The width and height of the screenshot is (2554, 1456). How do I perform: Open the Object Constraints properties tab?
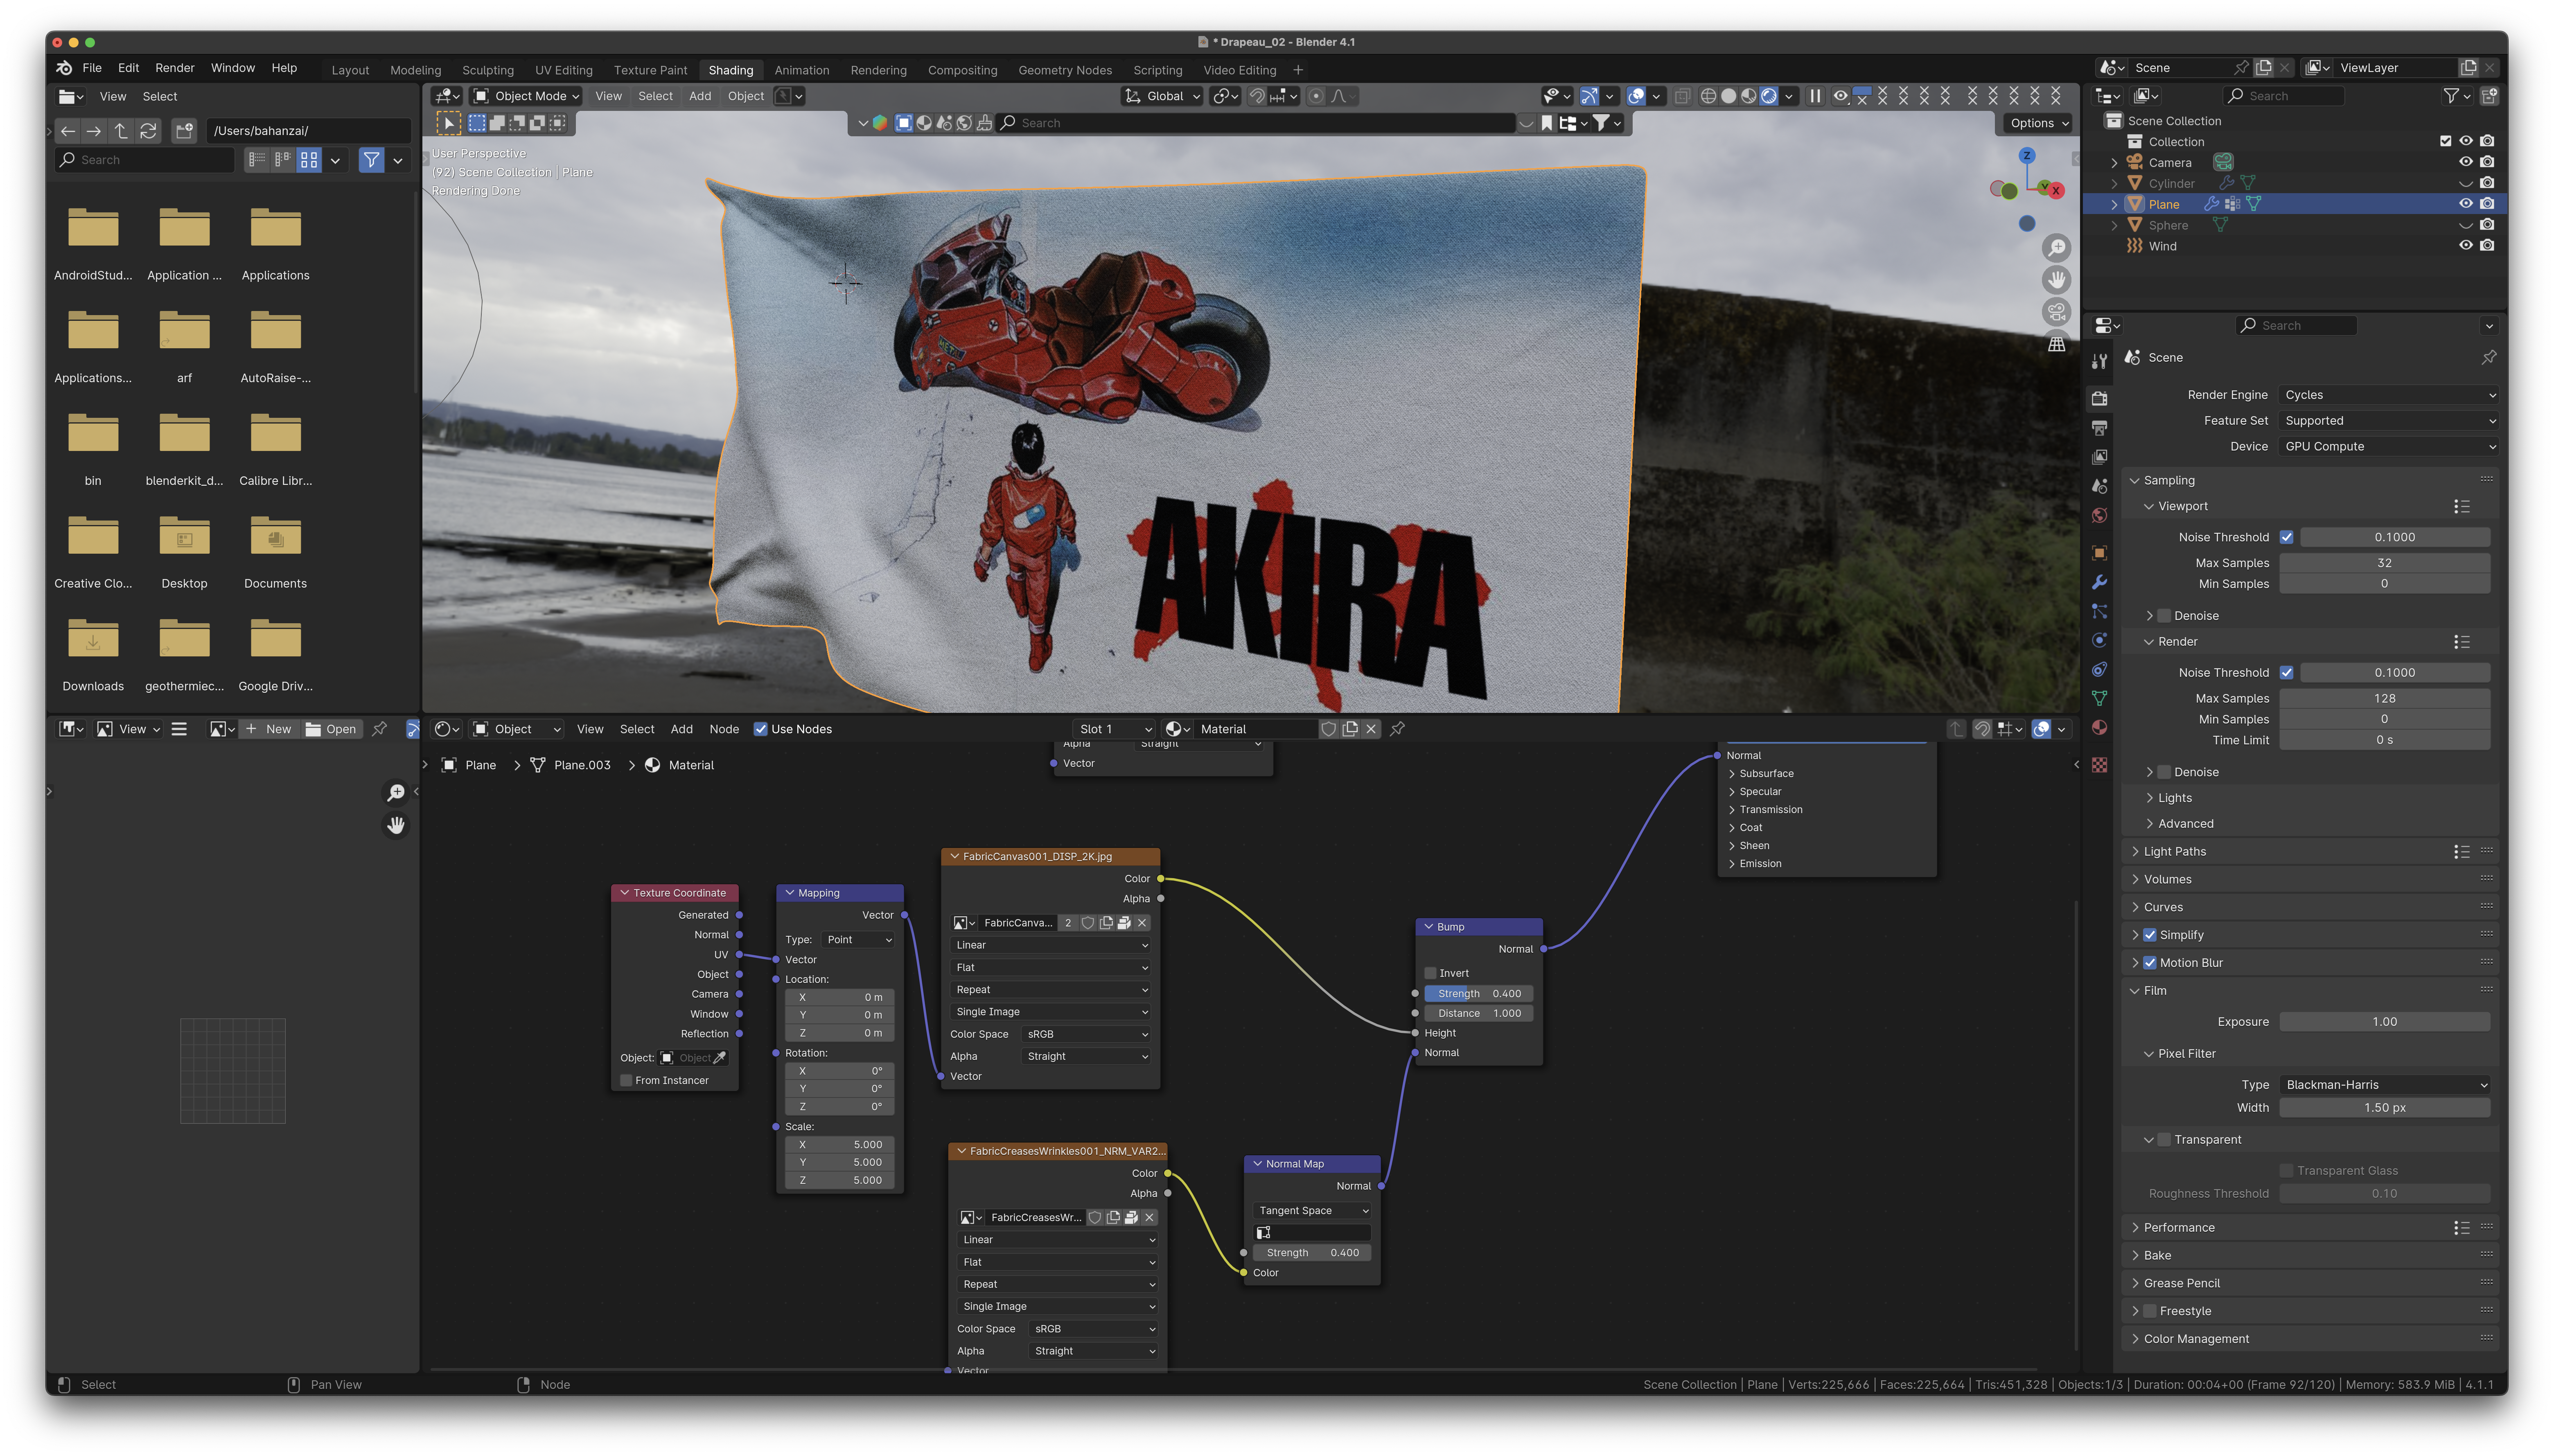2099,669
